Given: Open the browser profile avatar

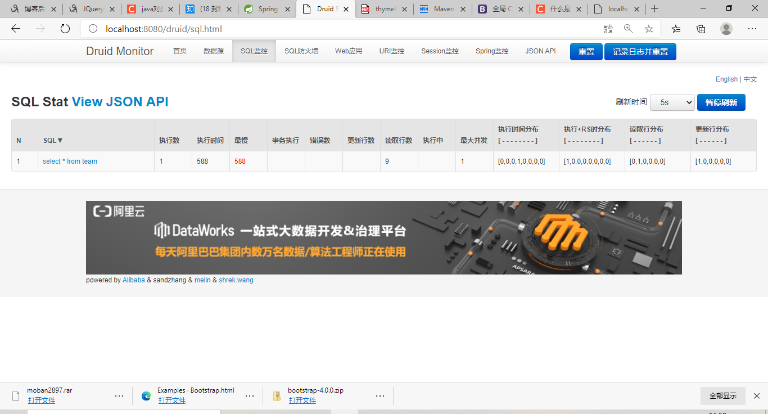Looking at the screenshot, I should tap(726, 29).
